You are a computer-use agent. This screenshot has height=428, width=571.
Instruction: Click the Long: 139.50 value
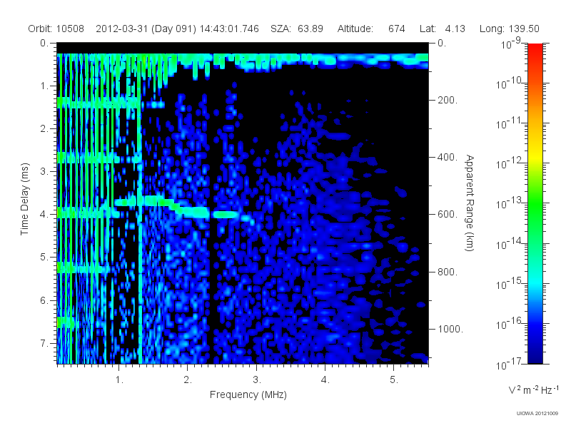510,29
